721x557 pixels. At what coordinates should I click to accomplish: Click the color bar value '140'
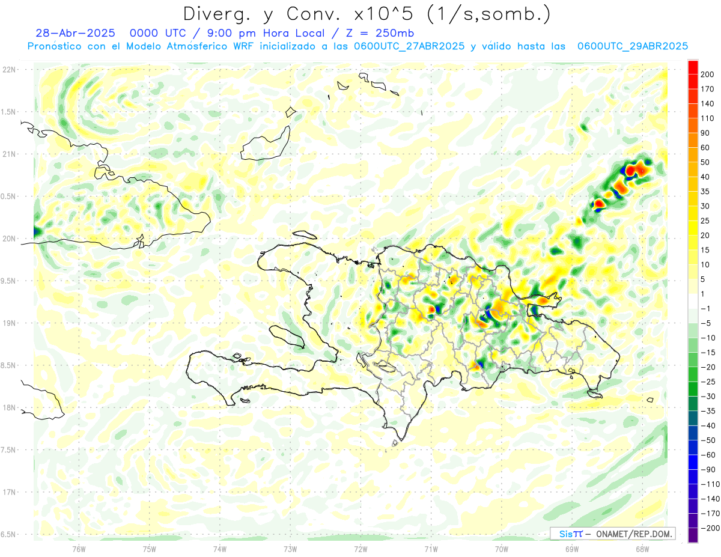[x=708, y=104]
